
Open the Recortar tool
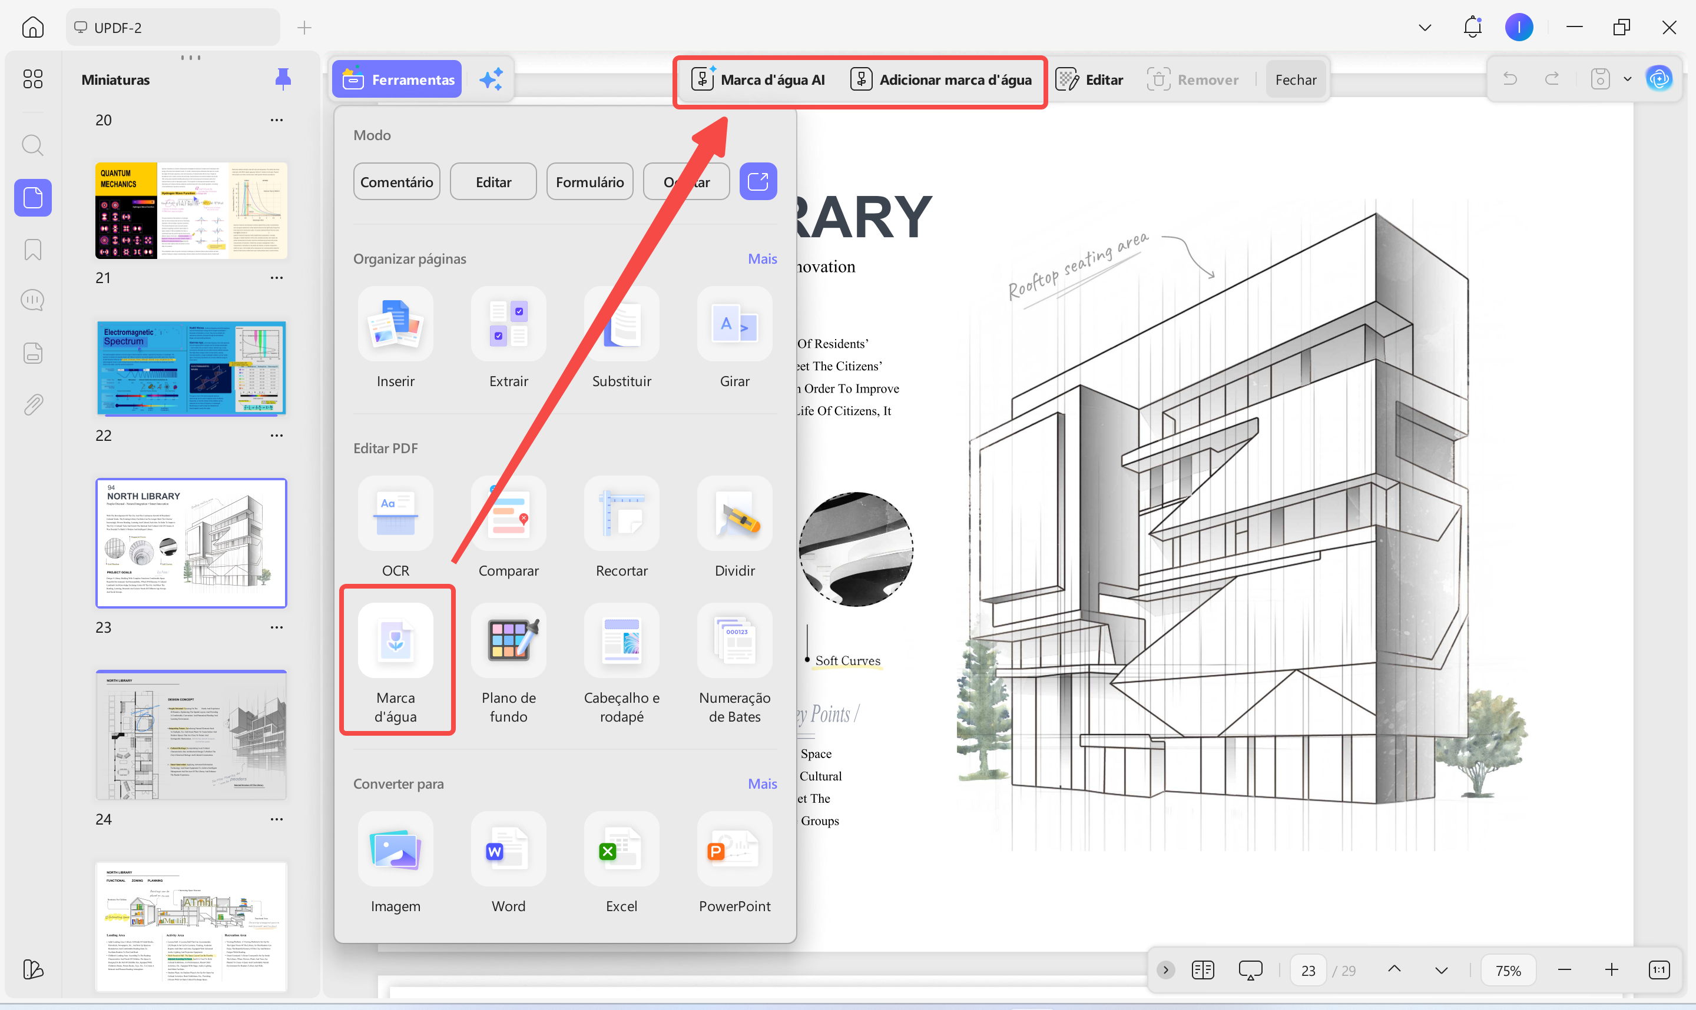[622, 527]
